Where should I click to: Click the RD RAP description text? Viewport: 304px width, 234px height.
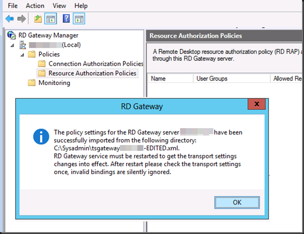point(227,55)
